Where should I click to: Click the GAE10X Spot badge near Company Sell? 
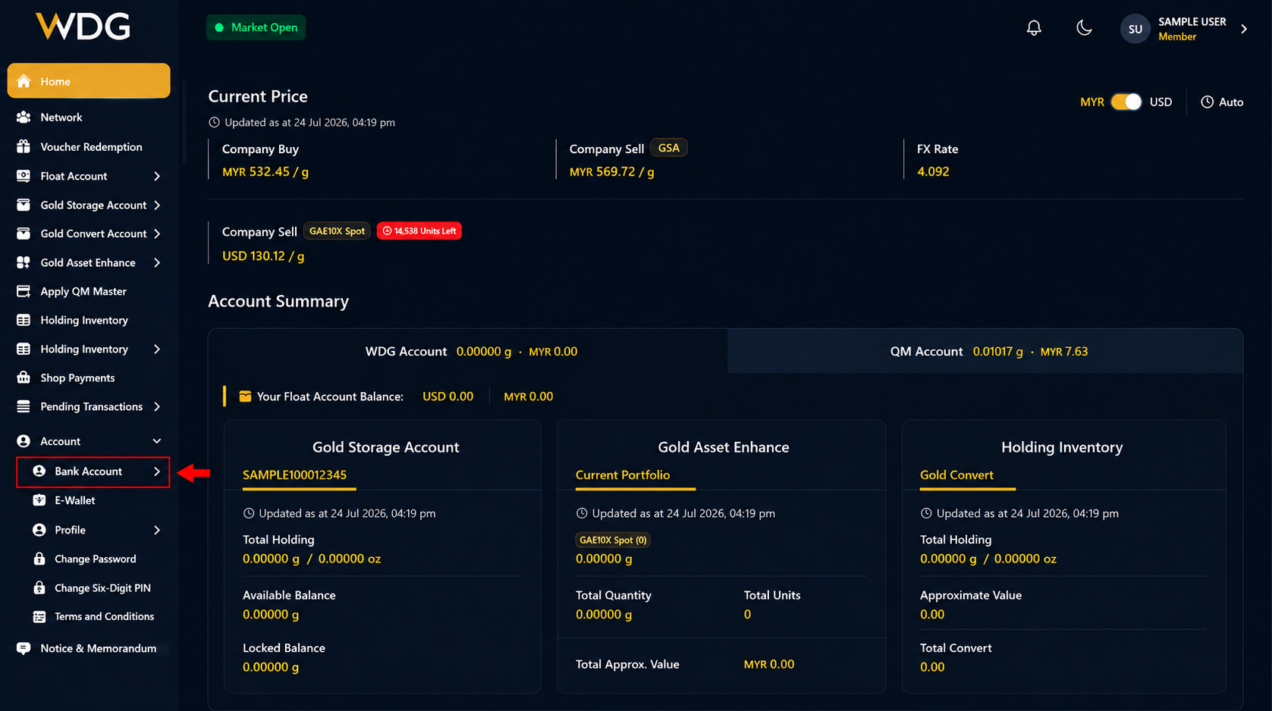coord(337,230)
